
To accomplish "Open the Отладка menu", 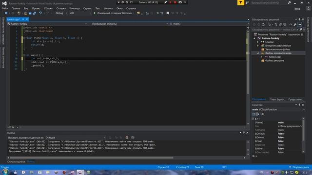I will (61, 8).
